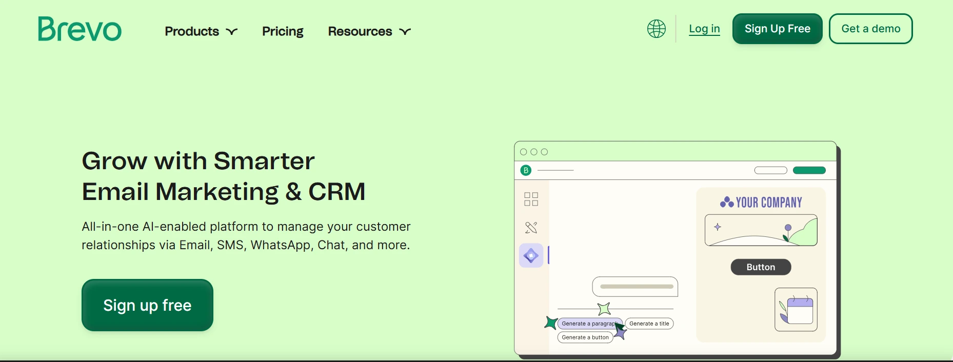Click the crossed pencil design icon
Image resolution: width=953 pixels, height=362 pixels.
pyautogui.click(x=531, y=227)
